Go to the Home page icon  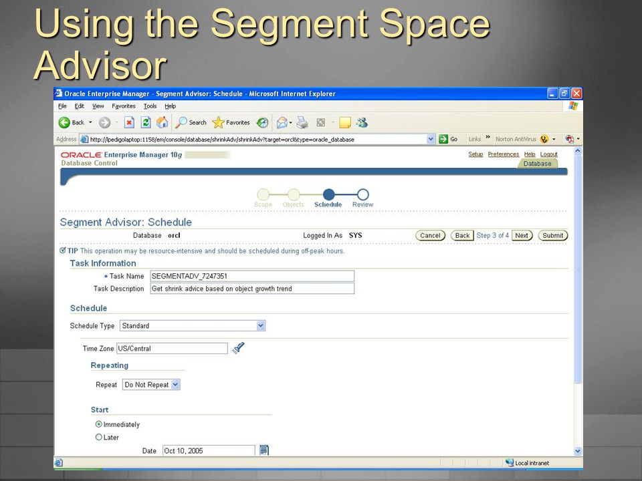(x=162, y=122)
